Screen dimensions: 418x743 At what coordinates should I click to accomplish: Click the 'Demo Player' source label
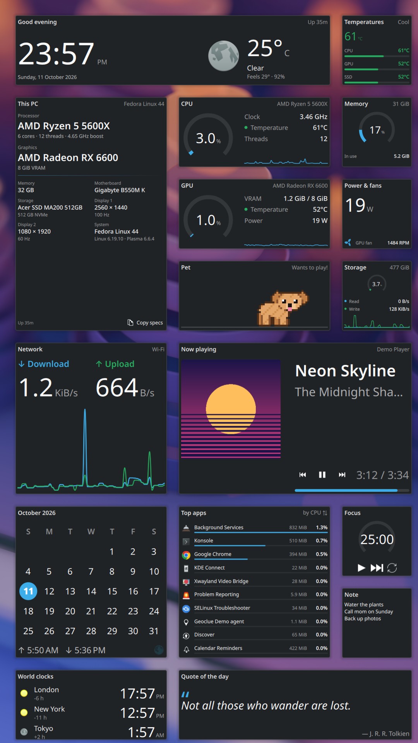[x=393, y=349]
